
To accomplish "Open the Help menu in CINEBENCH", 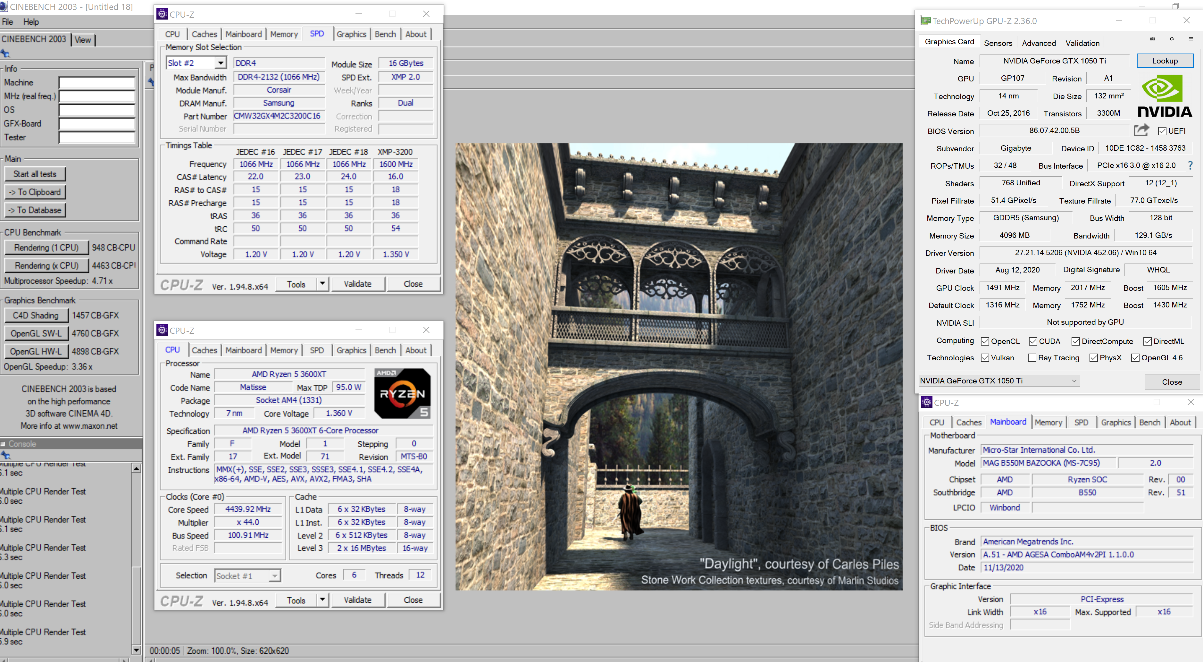I will pyautogui.click(x=31, y=22).
